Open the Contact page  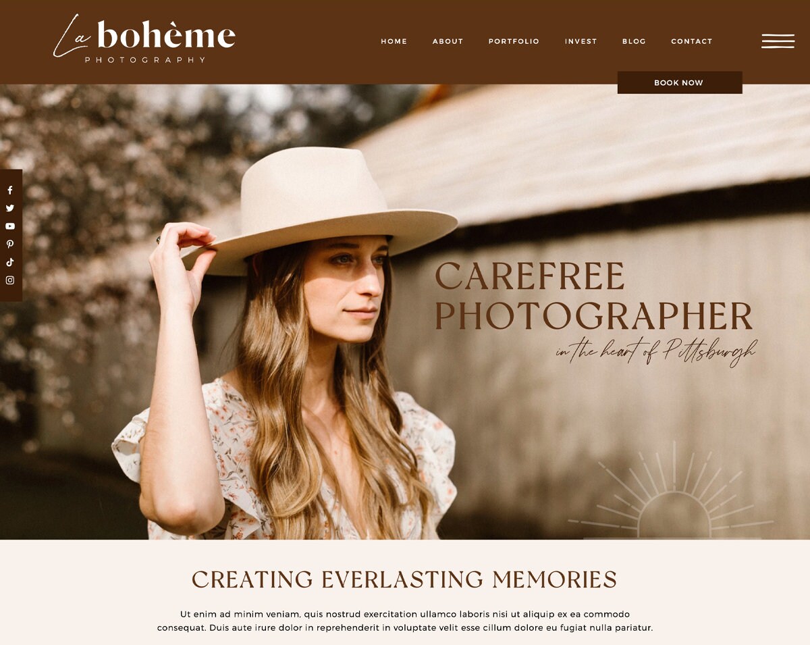click(692, 41)
